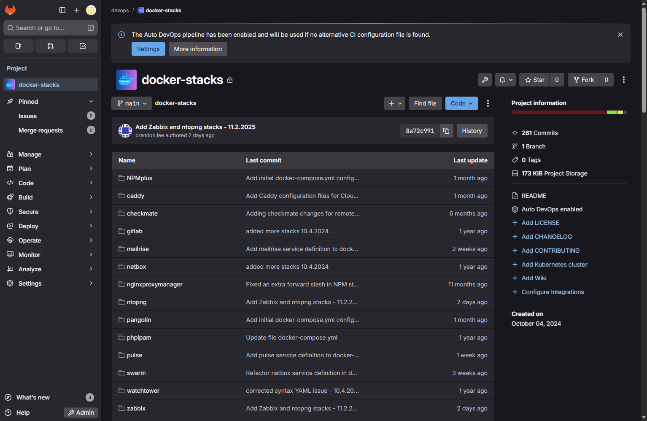Open your To-Do List checkmark icon

[x=82, y=46]
